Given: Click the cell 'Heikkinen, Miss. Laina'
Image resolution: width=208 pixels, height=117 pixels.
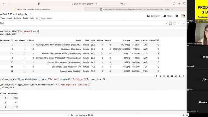Looking at the screenshot, I should (x=71, y=49).
